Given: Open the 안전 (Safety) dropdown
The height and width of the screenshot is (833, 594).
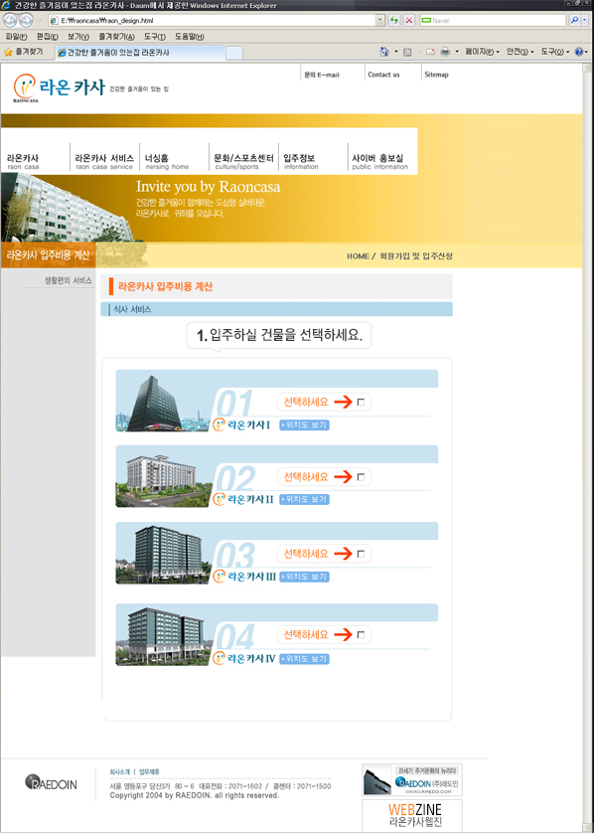Looking at the screenshot, I should pos(520,52).
